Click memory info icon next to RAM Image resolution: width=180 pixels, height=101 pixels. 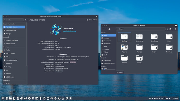[x=77, y=60]
